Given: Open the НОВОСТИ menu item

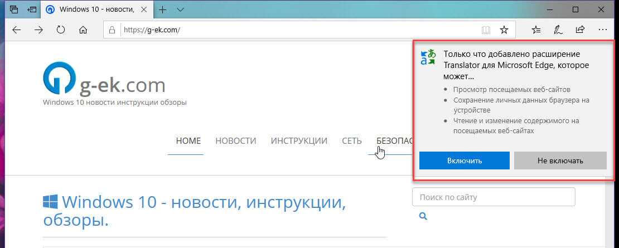Looking at the screenshot, I should pyautogui.click(x=236, y=141).
